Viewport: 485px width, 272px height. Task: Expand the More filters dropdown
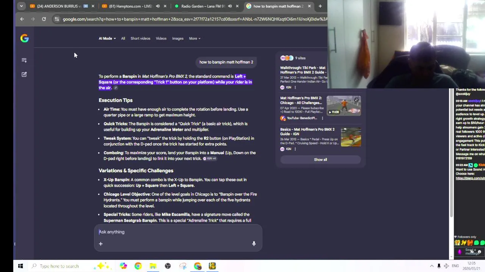point(195,38)
